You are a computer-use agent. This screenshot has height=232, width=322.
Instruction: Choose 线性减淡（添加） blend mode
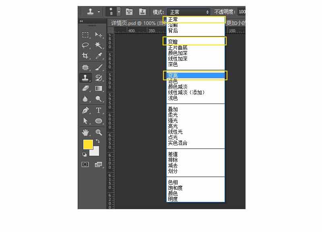pyautogui.click(x=196, y=92)
